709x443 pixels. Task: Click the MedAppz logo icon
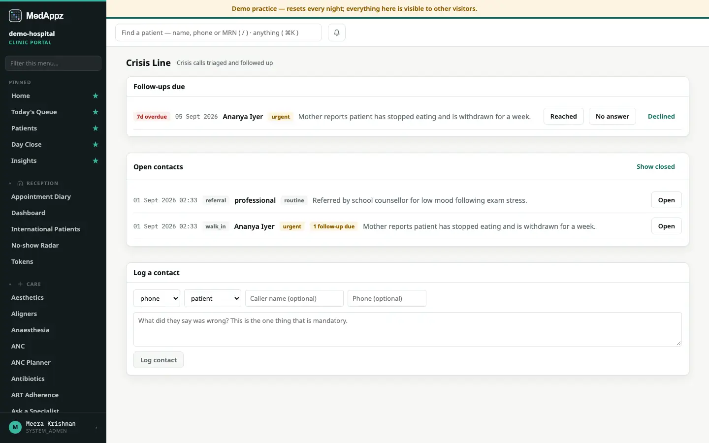click(x=15, y=16)
